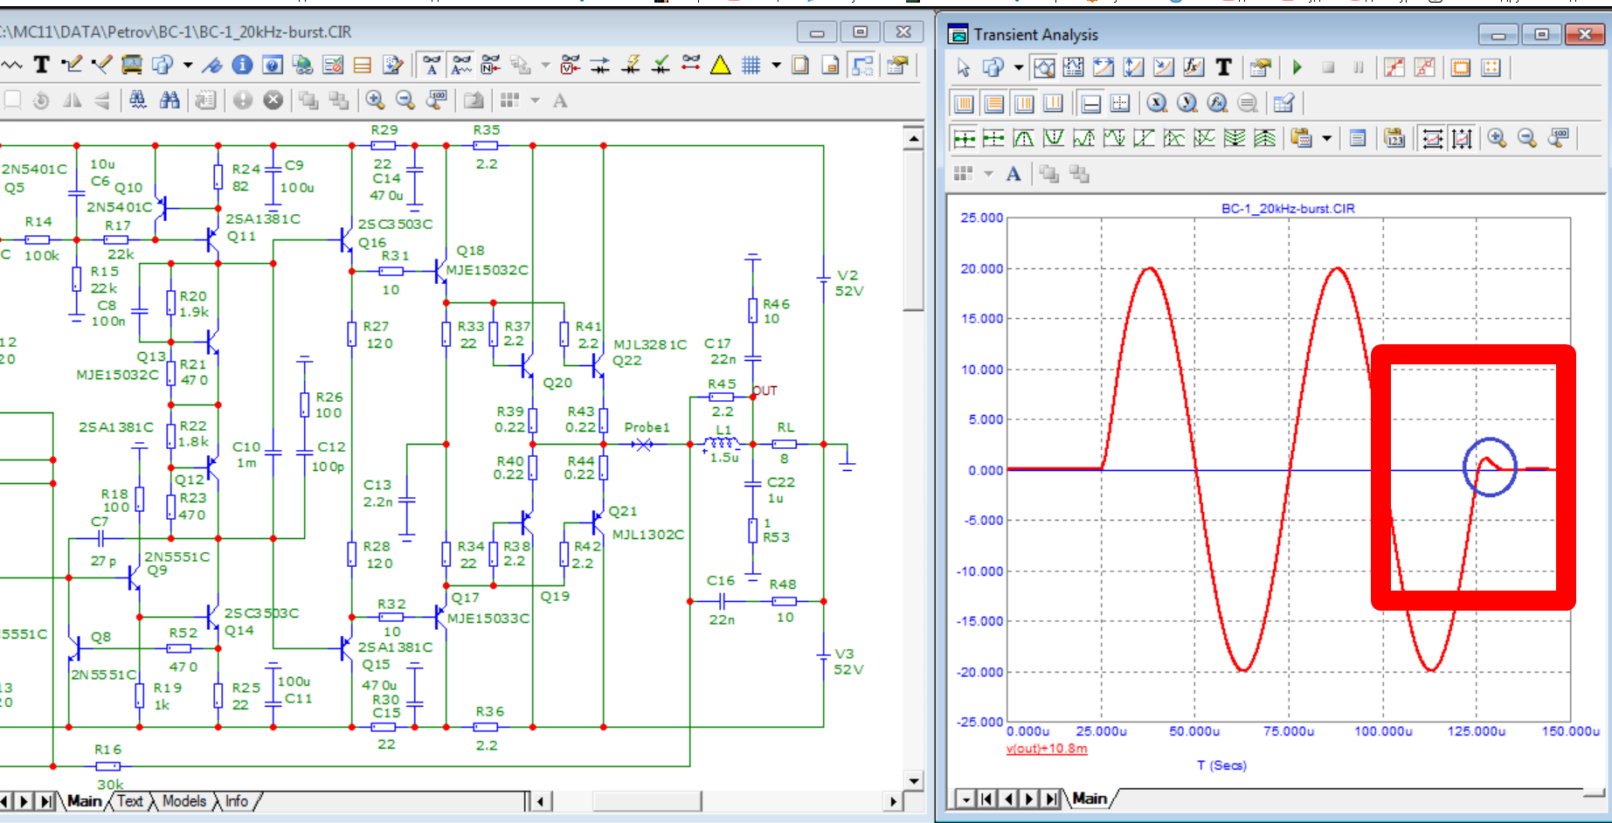Toggle auto scale horizontal button
The height and width of the screenshot is (823, 1612).
[1433, 138]
